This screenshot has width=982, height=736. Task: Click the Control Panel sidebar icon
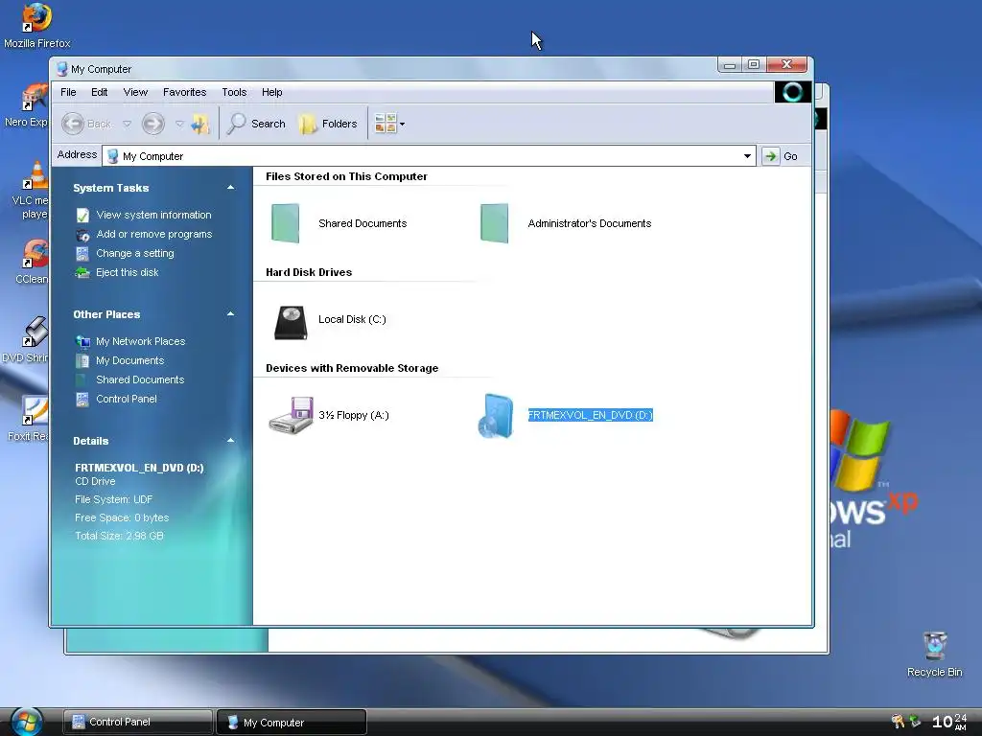[x=82, y=399]
